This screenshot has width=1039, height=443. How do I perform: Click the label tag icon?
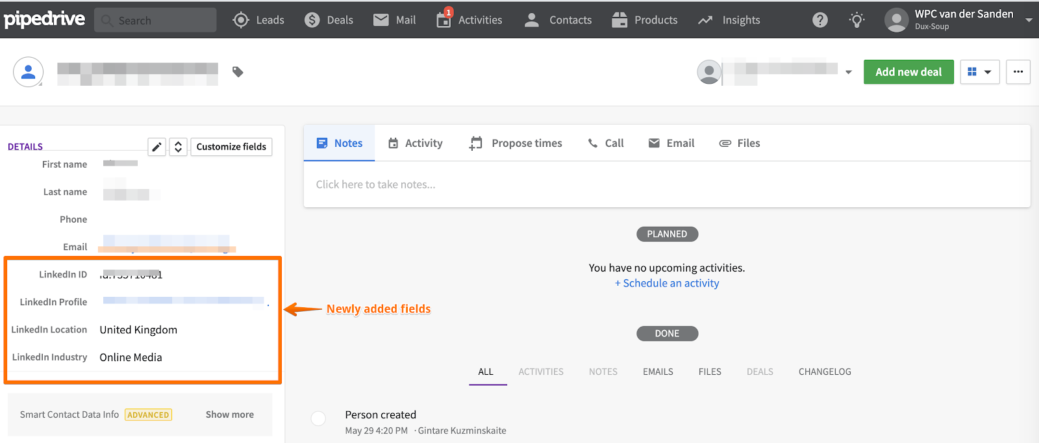coord(238,72)
